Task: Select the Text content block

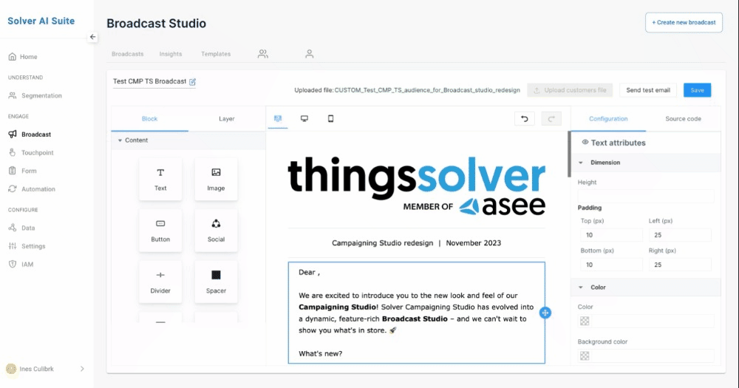Action: (x=160, y=179)
